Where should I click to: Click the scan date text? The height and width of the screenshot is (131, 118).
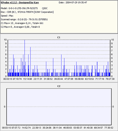(73, 3)
